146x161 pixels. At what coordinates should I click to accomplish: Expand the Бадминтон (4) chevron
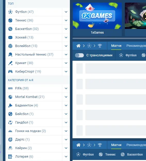pyautogui.click(x=66, y=105)
